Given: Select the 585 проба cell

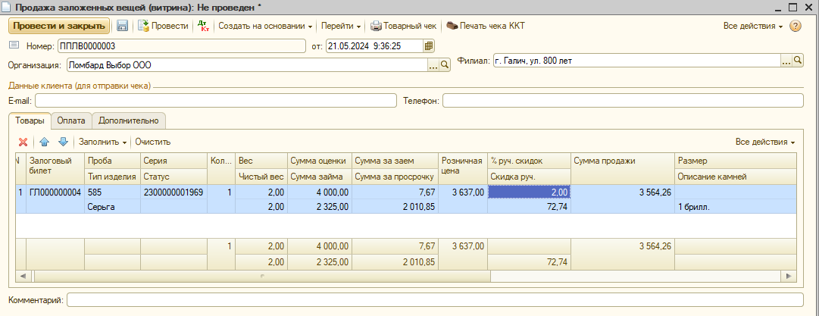Looking at the screenshot, I should tap(112, 192).
